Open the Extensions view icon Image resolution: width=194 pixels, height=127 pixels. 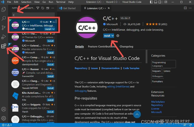coord(4,46)
